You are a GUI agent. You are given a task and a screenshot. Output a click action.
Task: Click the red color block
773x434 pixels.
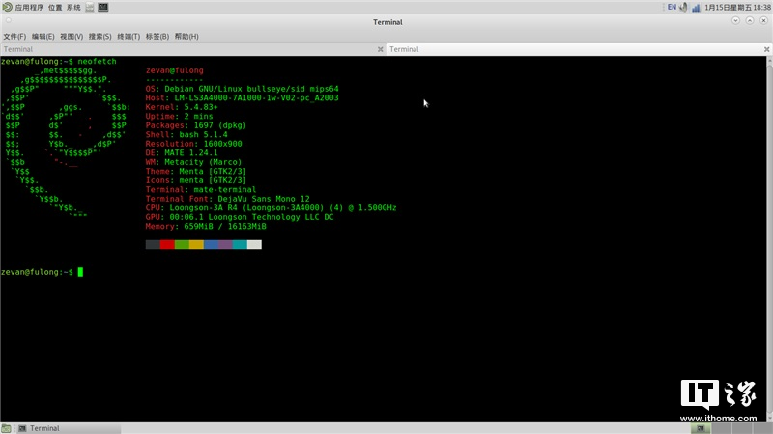(x=167, y=245)
